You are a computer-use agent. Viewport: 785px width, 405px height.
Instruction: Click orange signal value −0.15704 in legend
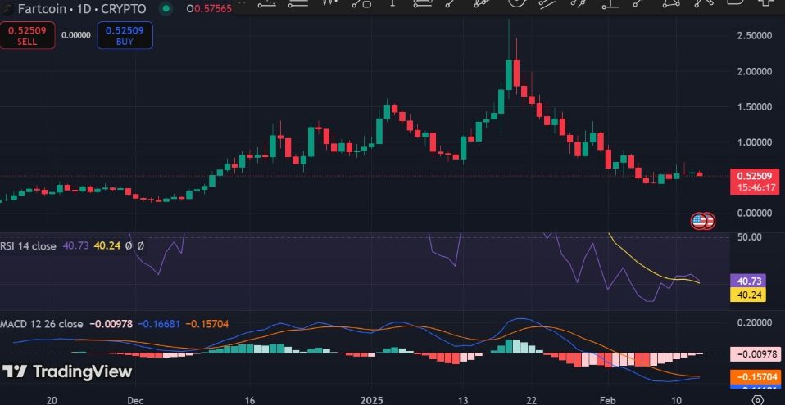coord(207,324)
